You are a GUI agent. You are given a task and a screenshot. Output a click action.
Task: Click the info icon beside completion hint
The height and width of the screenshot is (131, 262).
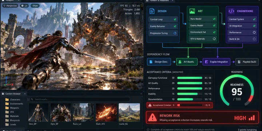click(148, 130)
